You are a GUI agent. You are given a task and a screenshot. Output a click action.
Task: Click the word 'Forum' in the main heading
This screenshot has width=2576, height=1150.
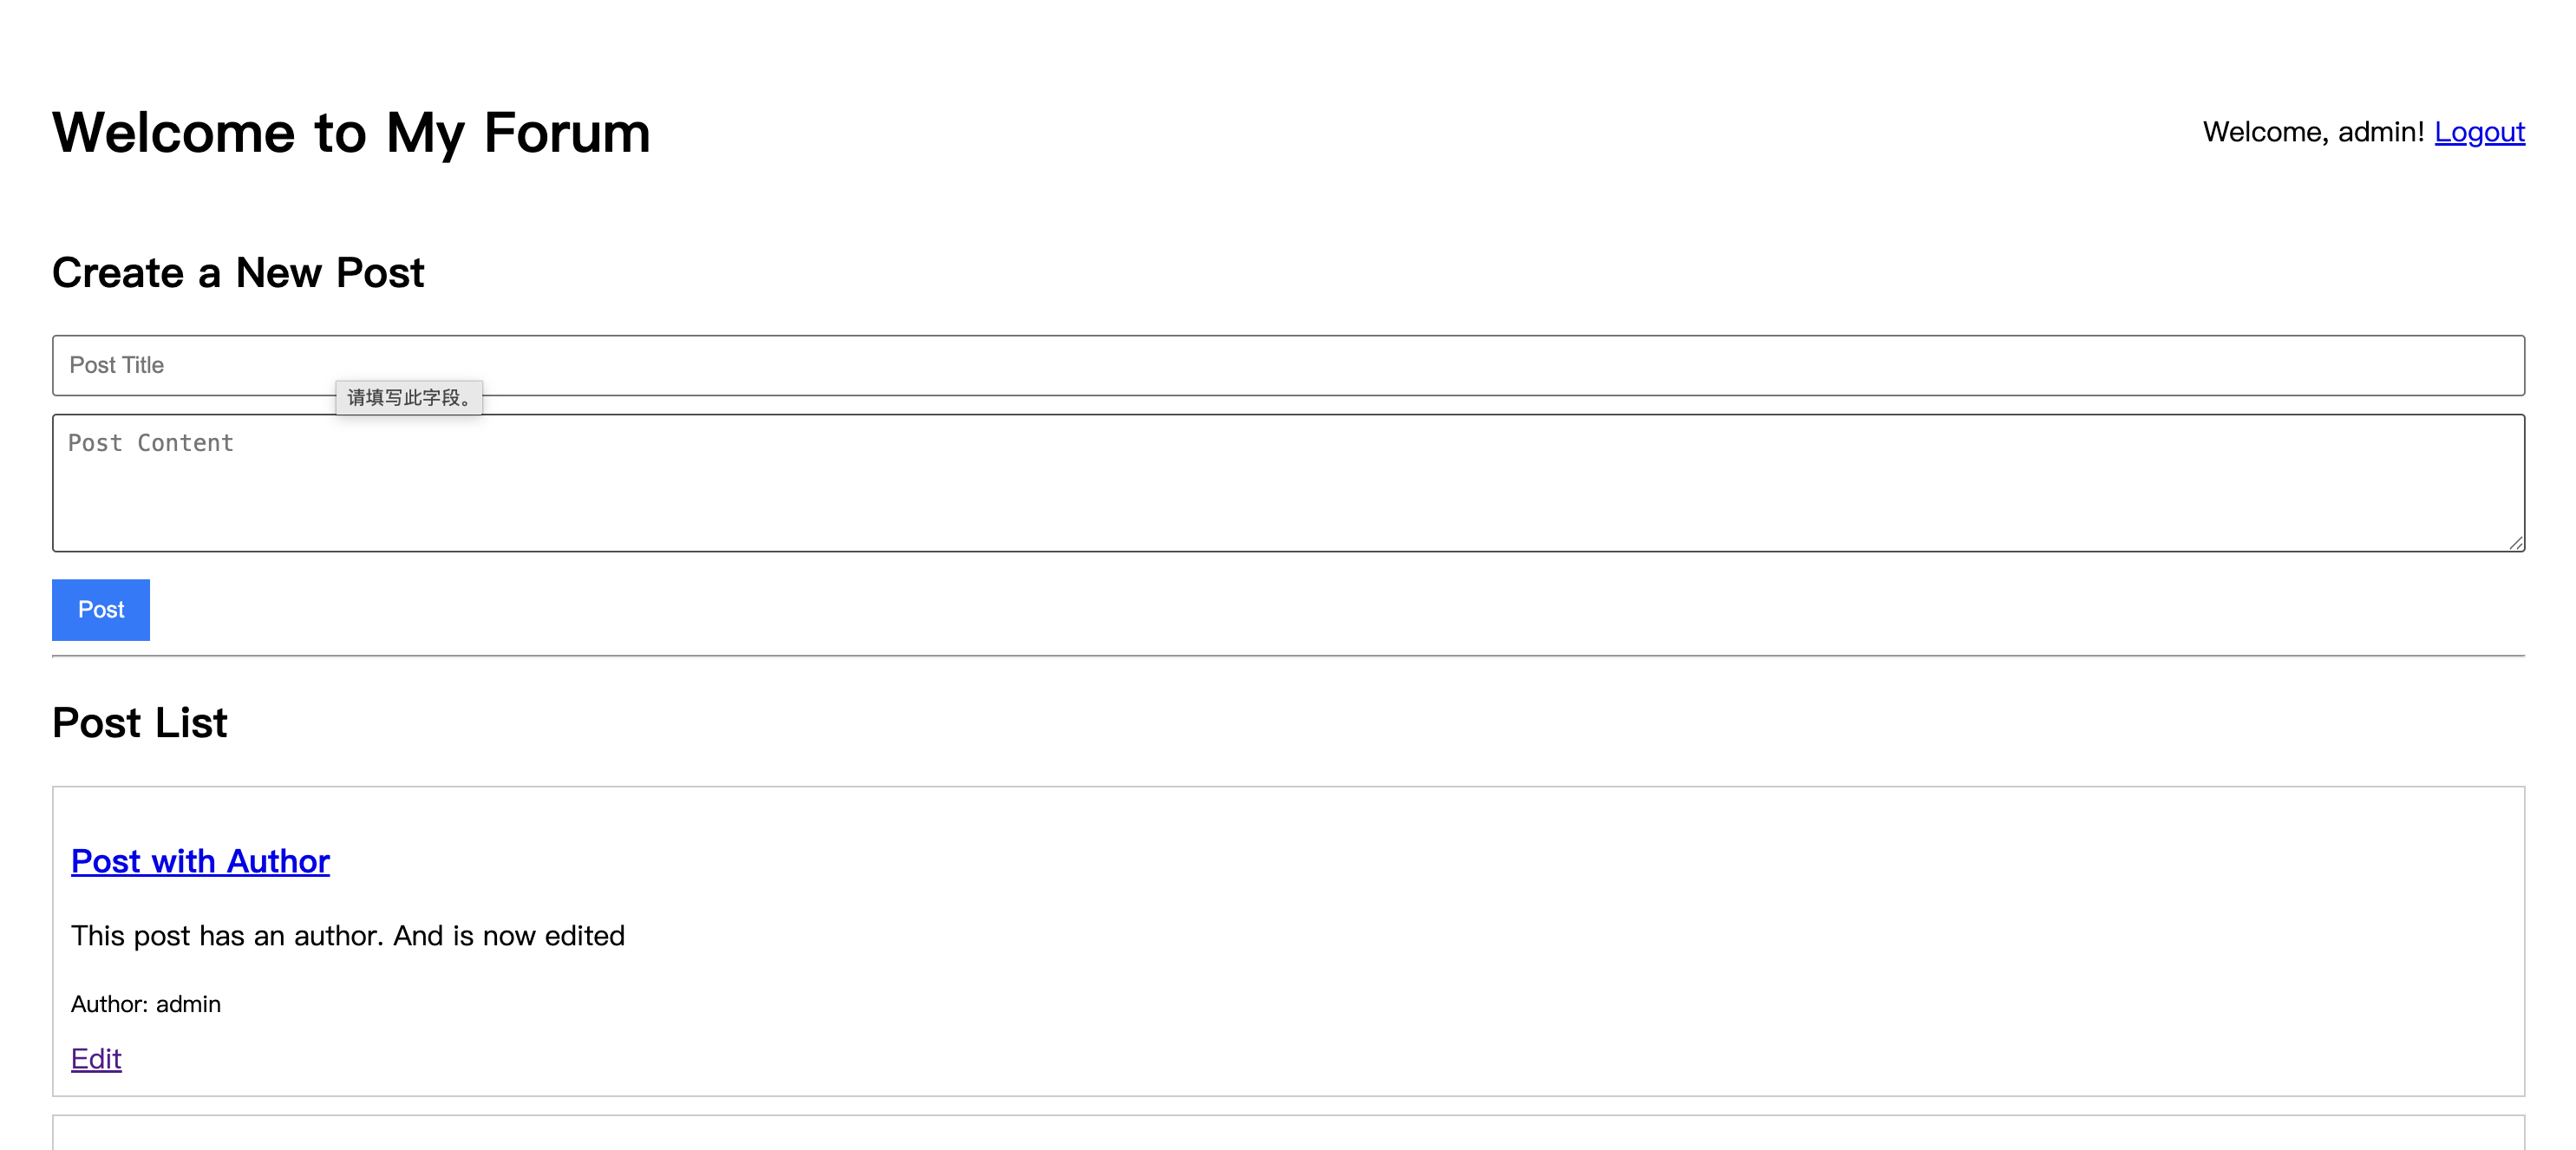click(x=567, y=133)
